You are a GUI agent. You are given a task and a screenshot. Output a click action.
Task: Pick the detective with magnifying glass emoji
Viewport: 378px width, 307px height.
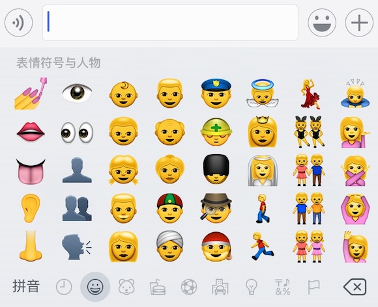pyautogui.click(x=216, y=208)
